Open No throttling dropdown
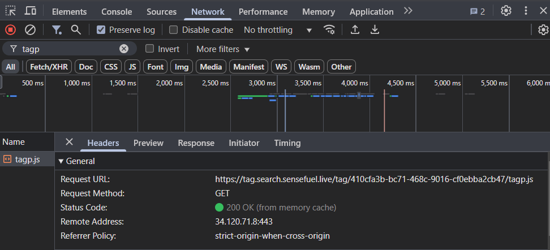This screenshot has width=550, height=250. click(278, 30)
